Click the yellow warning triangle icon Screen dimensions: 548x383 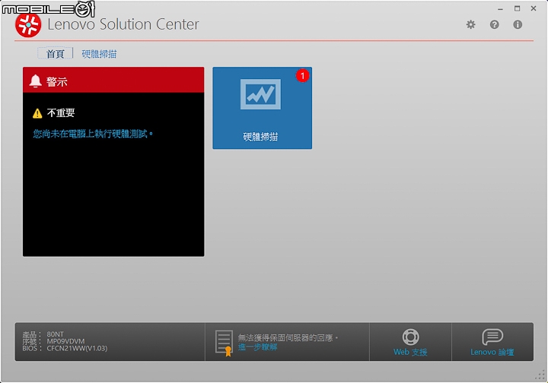click(37, 113)
